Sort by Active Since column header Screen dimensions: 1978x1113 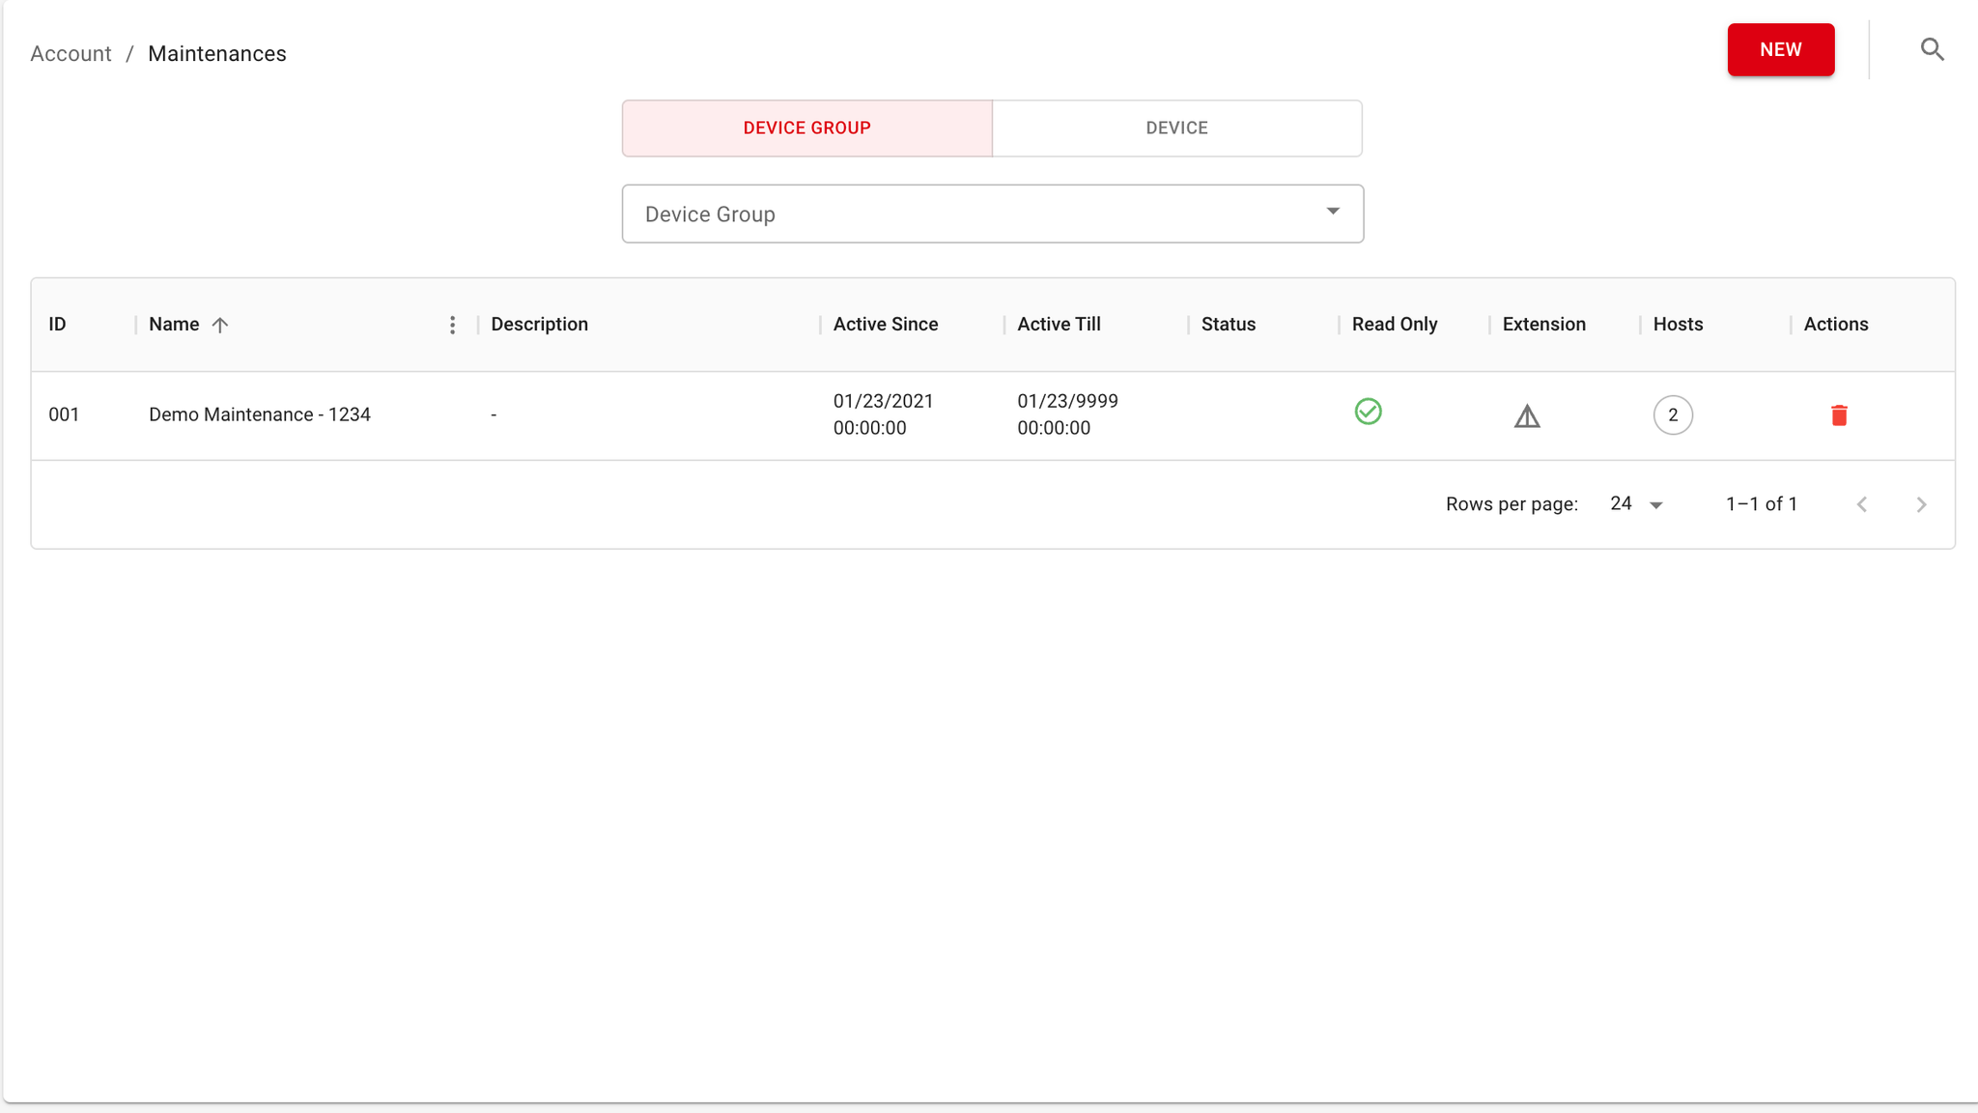[886, 325]
